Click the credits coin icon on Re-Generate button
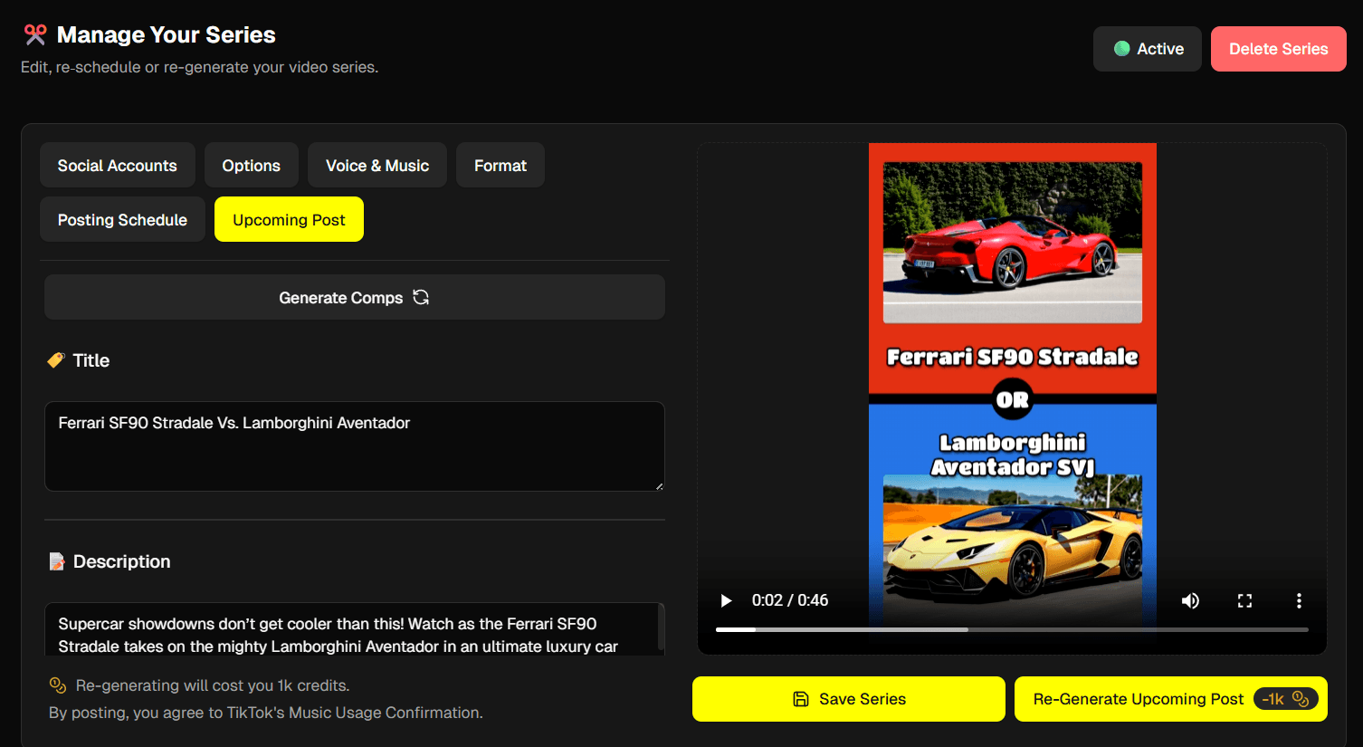 click(x=1301, y=699)
